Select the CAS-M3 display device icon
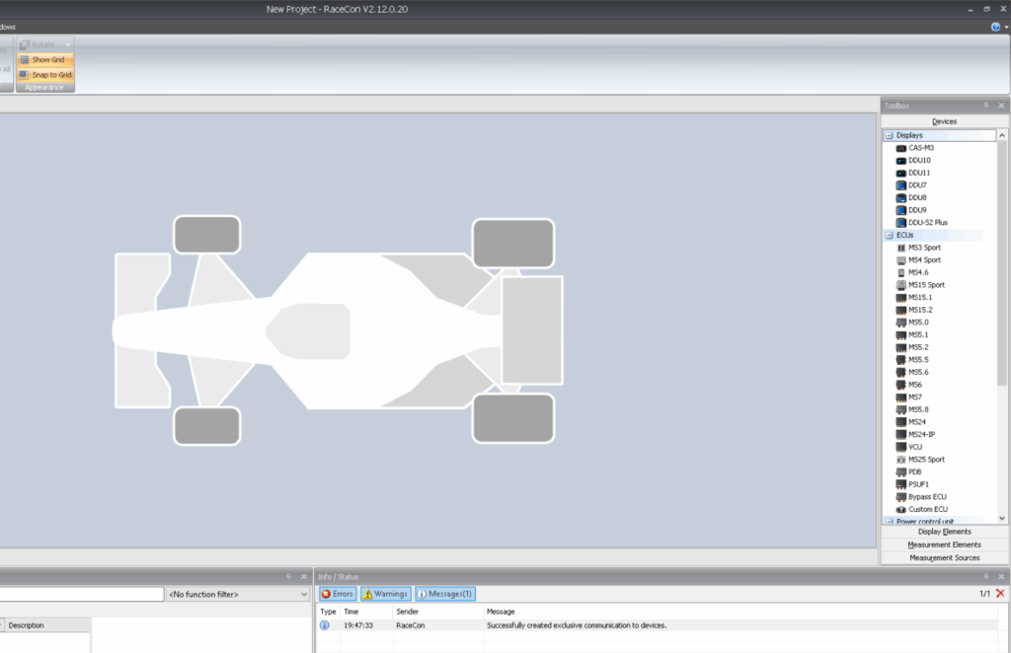 tap(900, 148)
